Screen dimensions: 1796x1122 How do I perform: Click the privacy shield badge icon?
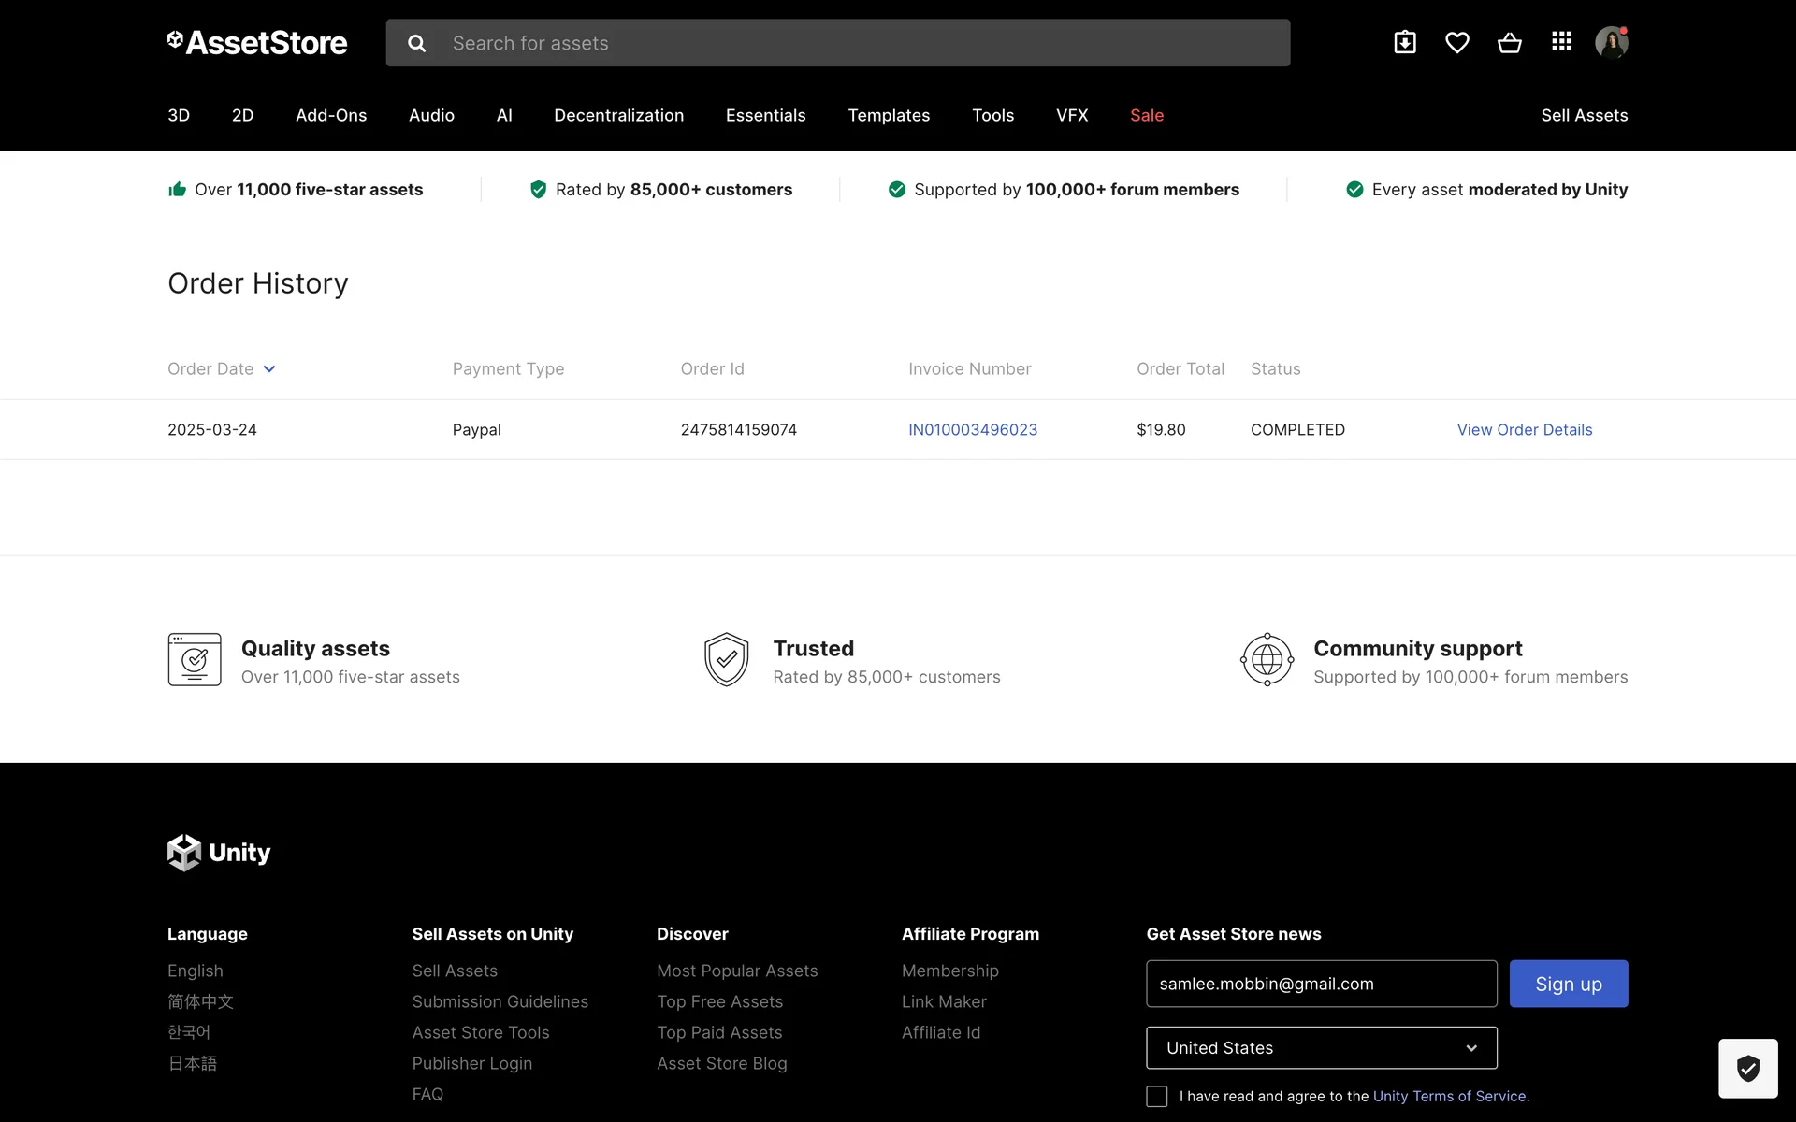click(1747, 1068)
